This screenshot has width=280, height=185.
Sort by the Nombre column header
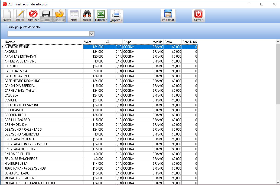pos(43,42)
